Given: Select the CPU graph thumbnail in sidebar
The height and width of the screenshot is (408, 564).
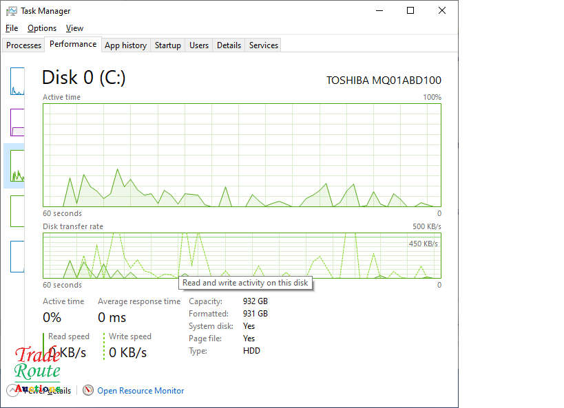Looking at the screenshot, I should click(17, 81).
